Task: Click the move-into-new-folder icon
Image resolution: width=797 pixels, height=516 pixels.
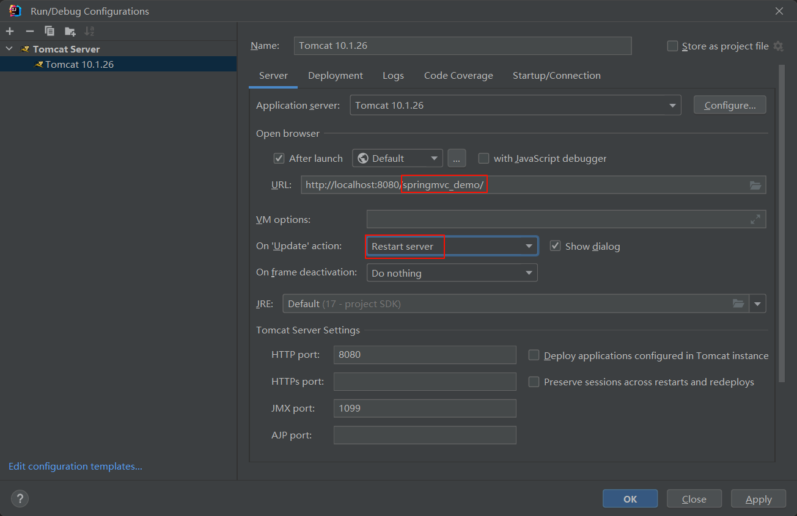Action: (70, 31)
